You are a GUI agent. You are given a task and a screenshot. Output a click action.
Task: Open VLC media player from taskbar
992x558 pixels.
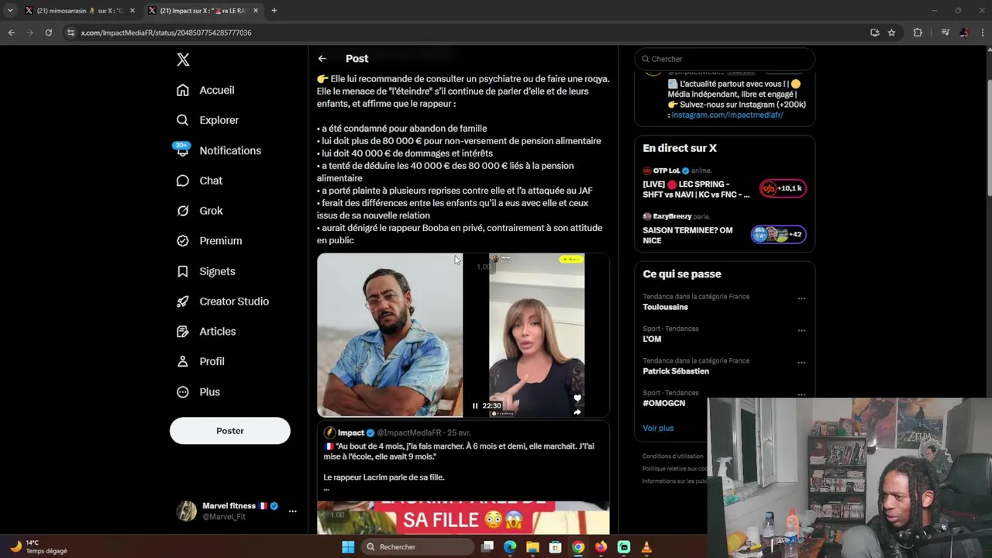(646, 547)
